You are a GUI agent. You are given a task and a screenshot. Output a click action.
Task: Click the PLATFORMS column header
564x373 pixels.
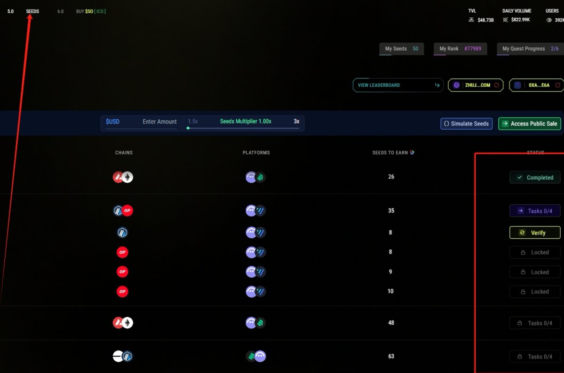pyautogui.click(x=256, y=153)
